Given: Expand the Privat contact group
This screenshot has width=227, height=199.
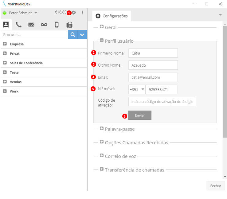Looking at the screenshot, I should (5, 53).
